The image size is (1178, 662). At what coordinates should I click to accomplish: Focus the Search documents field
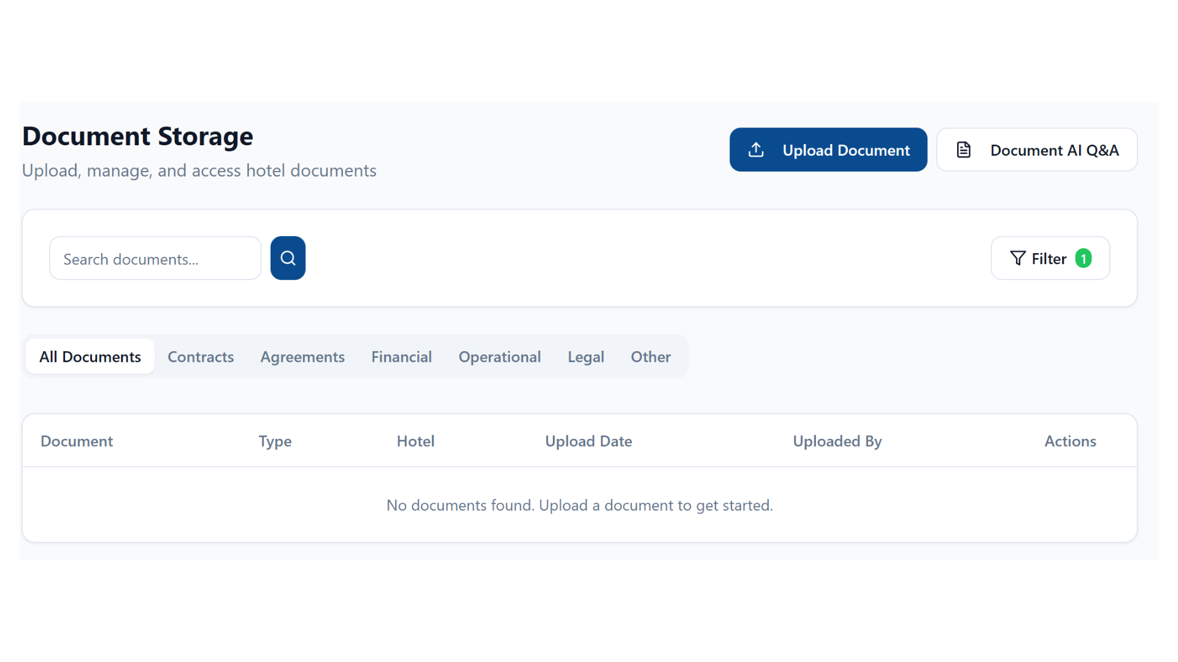(155, 258)
